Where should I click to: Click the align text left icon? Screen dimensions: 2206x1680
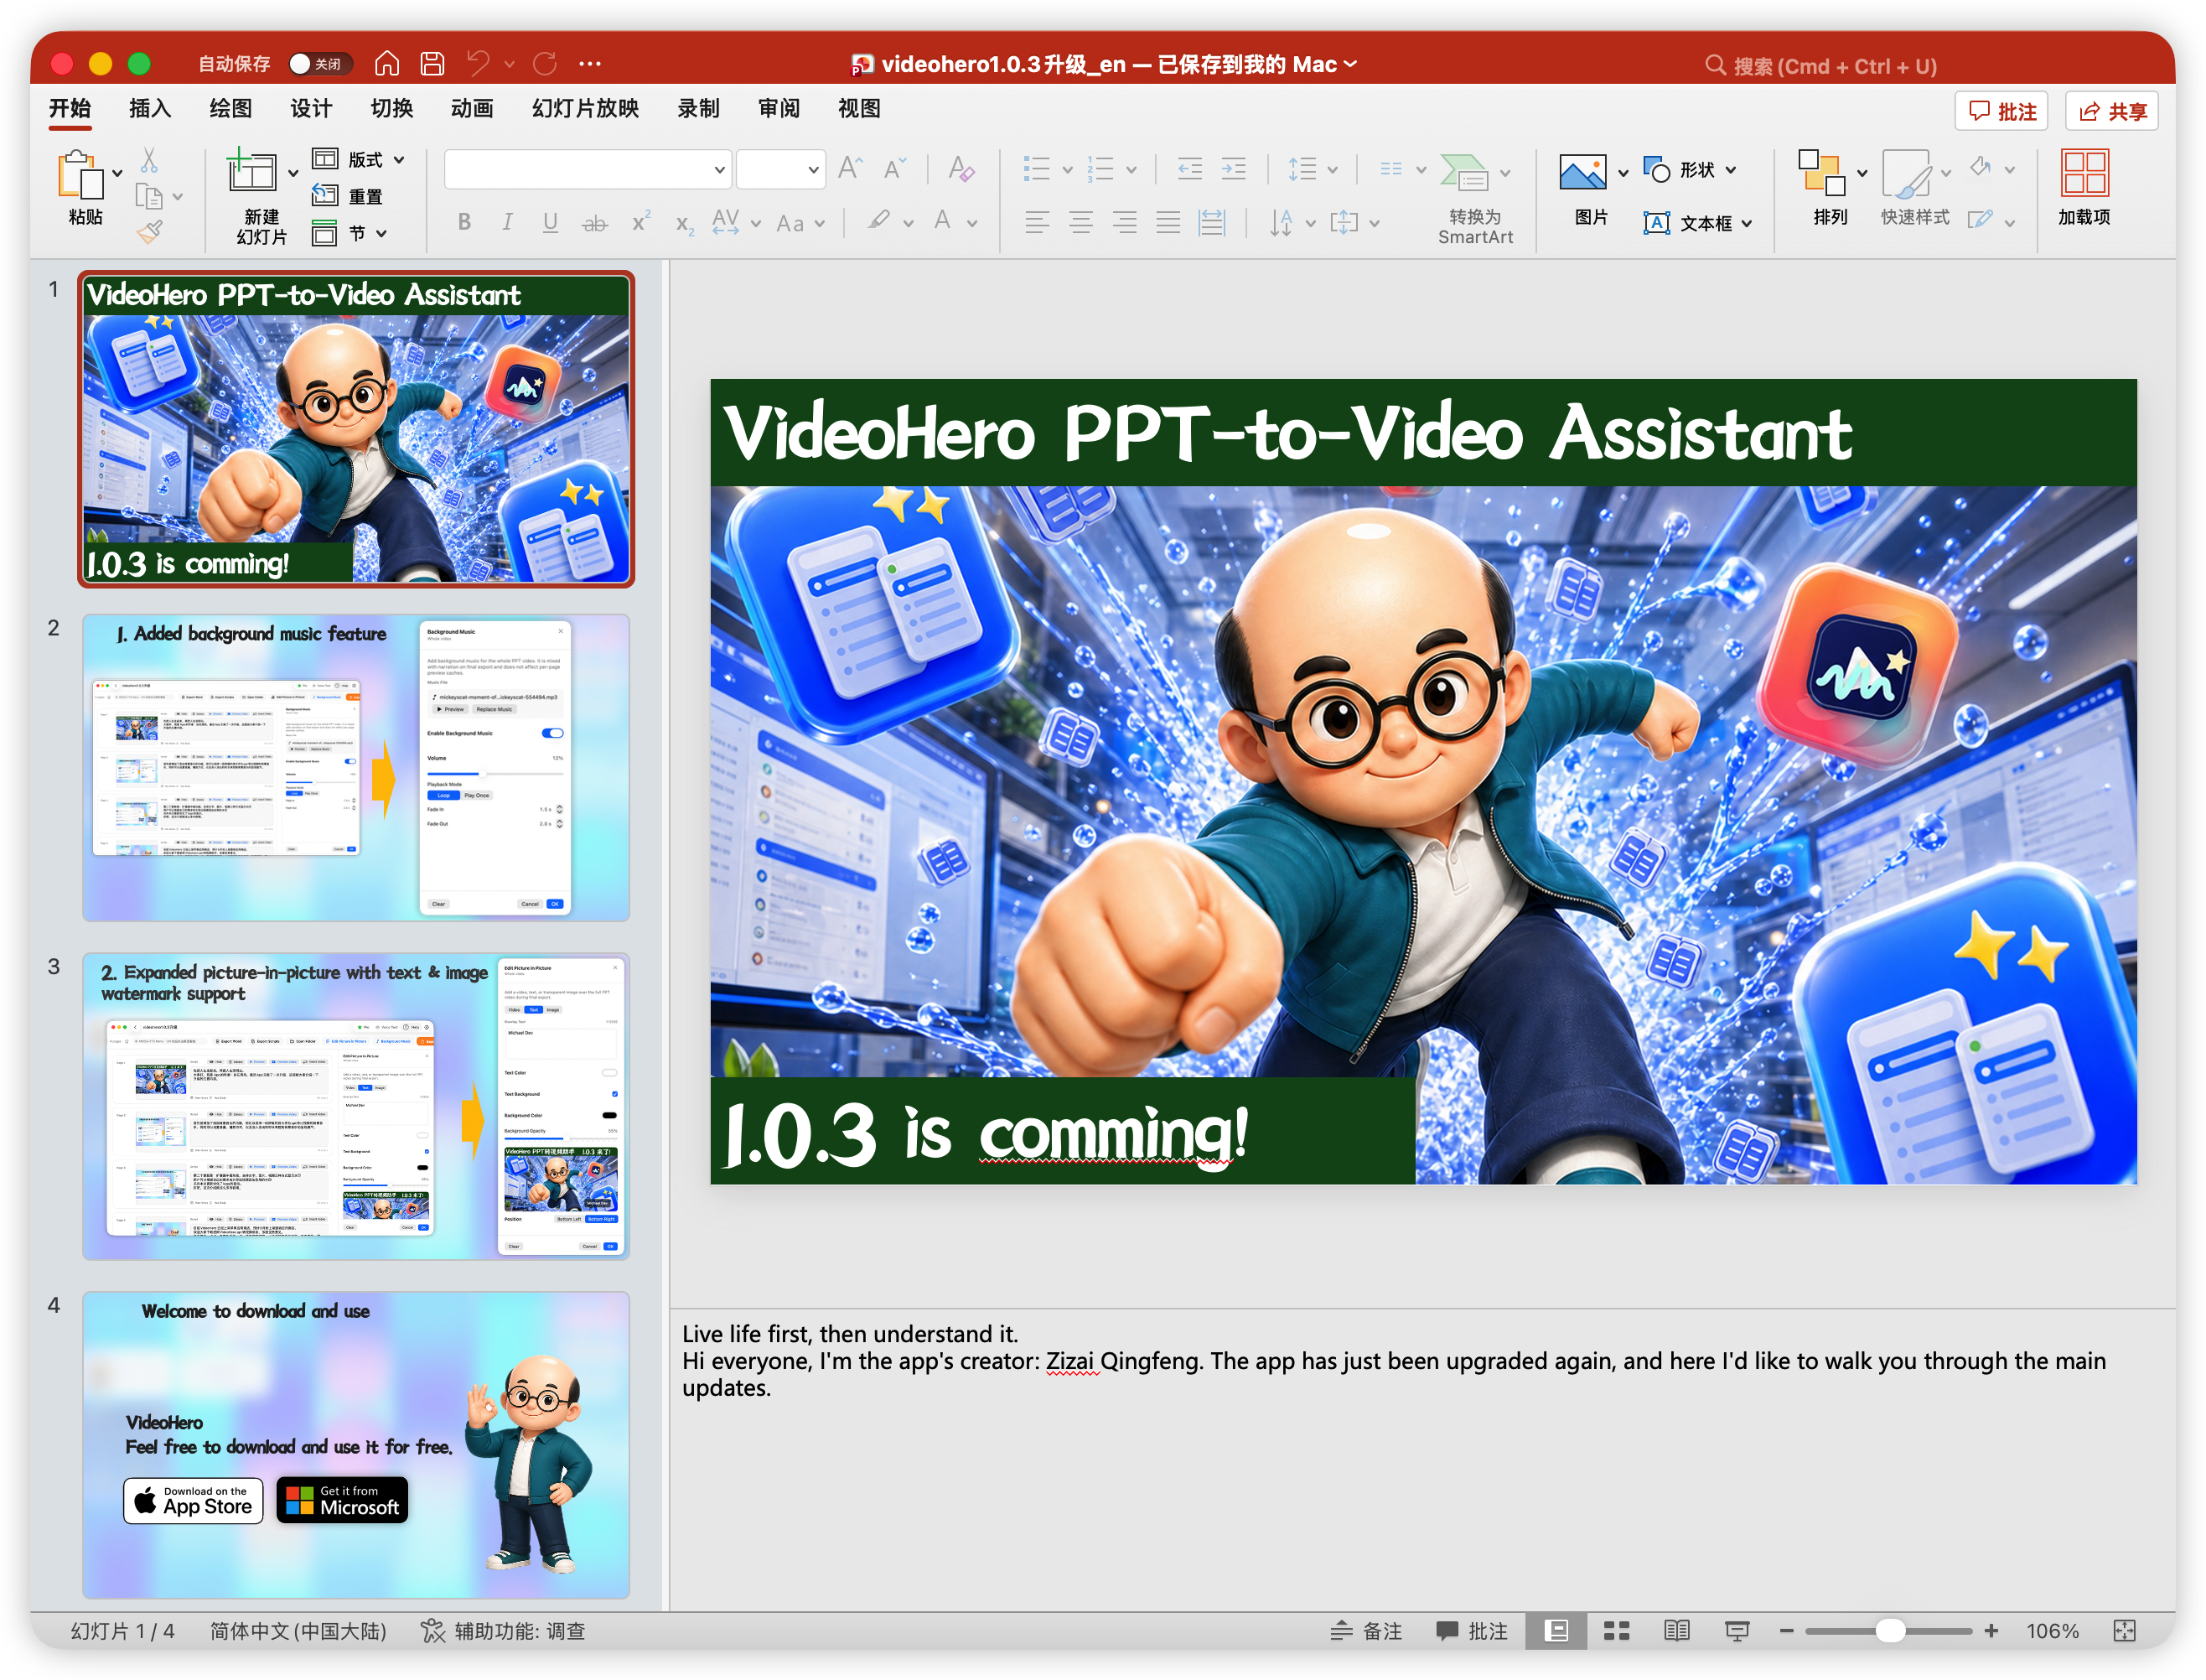(x=1037, y=222)
